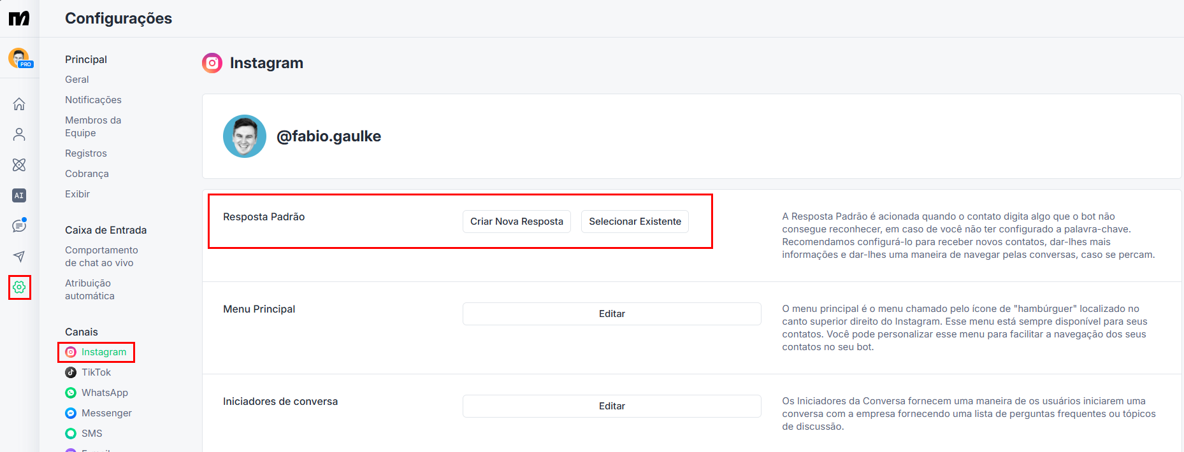The width and height of the screenshot is (1184, 452).
Task: Open Live Chat speech bubble icon
Action: coord(19,226)
